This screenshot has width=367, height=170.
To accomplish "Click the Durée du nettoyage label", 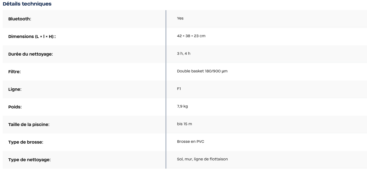I will [x=30, y=54].
